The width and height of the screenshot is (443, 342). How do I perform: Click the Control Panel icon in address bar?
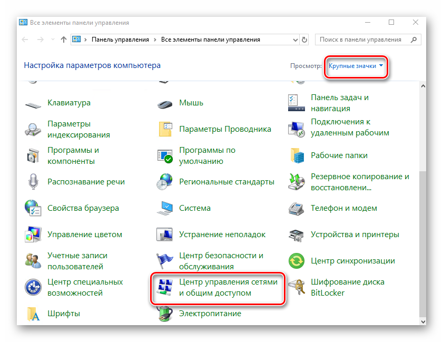coord(76,40)
